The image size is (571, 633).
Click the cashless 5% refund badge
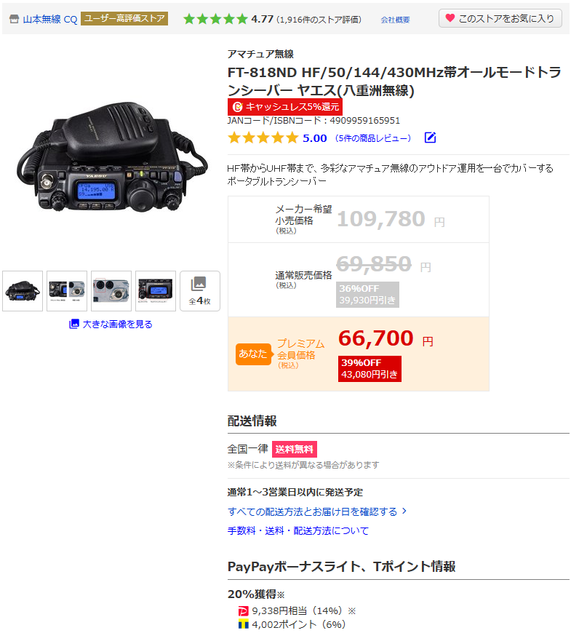point(285,106)
